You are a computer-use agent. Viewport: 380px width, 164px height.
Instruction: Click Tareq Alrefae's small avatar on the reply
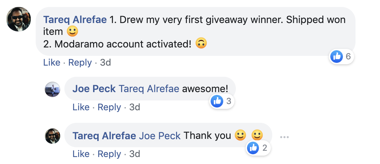(x=52, y=136)
